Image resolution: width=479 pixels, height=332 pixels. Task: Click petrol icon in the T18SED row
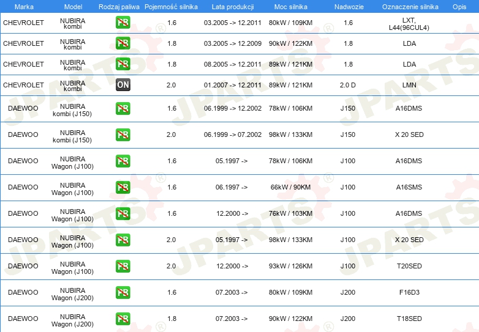(123, 319)
